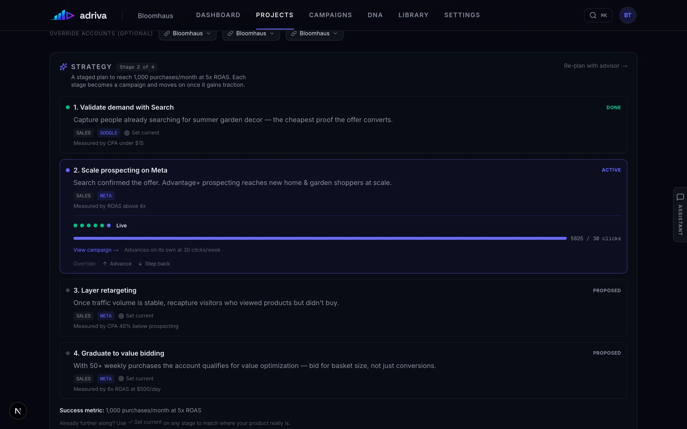Open the BT user avatar menu
The height and width of the screenshot is (429, 687).
click(x=628, y=15)
